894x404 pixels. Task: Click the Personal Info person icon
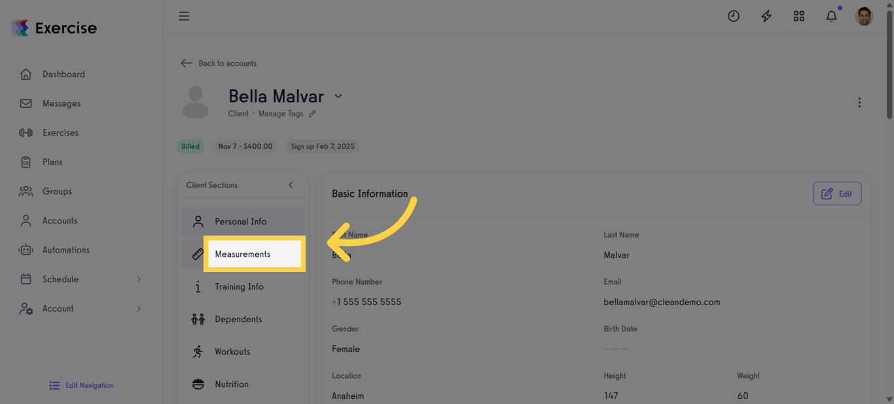tap(198, 222)
